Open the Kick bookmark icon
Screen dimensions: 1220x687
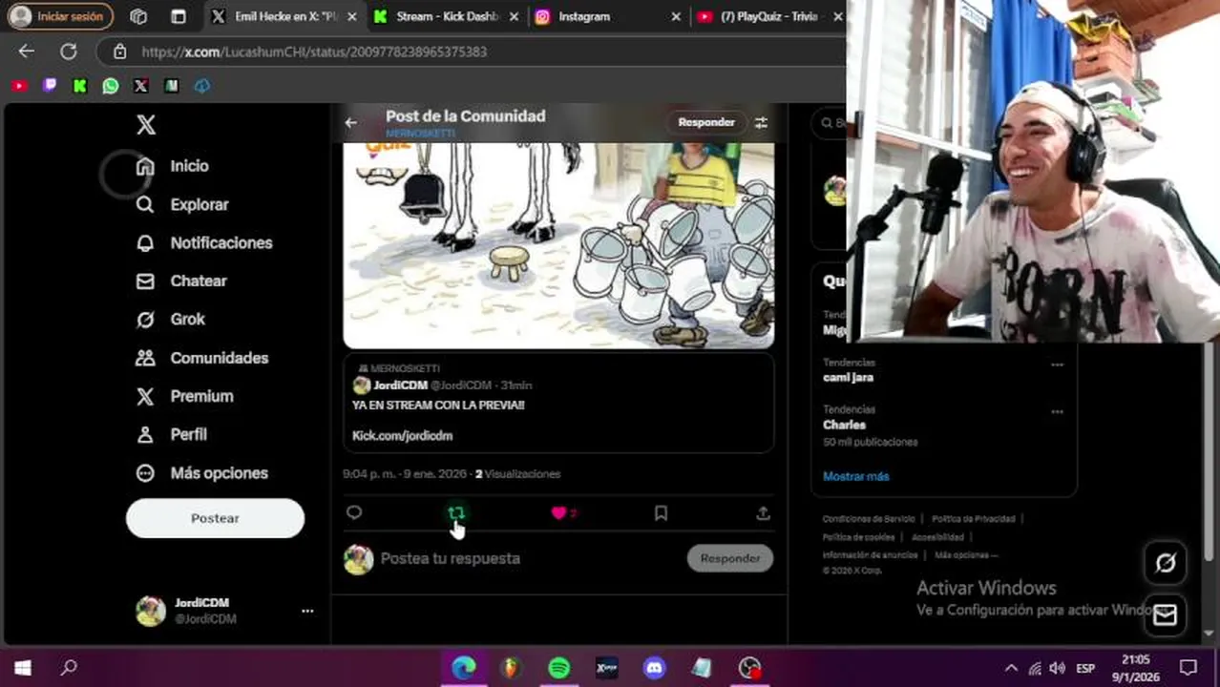click(x=80, y=86)
